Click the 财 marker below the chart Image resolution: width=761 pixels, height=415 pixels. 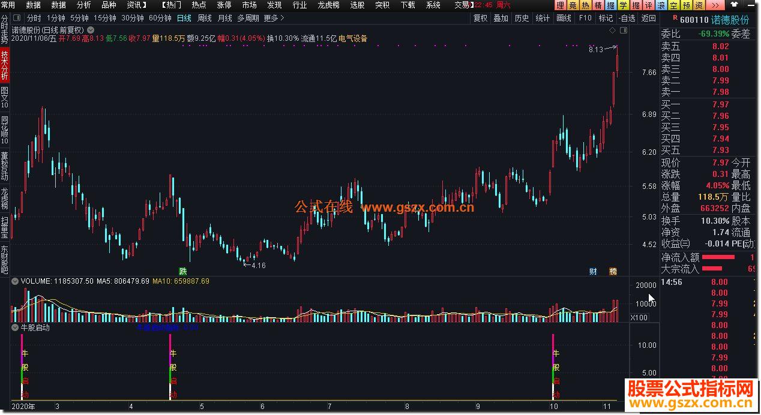coord(594,271)
